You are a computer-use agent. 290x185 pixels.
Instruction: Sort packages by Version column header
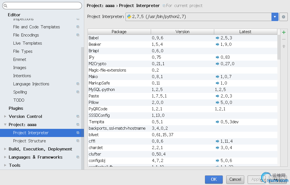pyautogui.click(x=182, y=32)
